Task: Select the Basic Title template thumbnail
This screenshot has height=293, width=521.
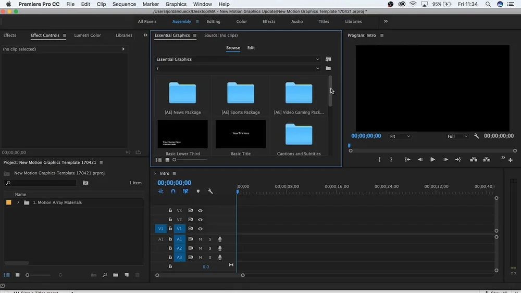Action: pos(241,134)
